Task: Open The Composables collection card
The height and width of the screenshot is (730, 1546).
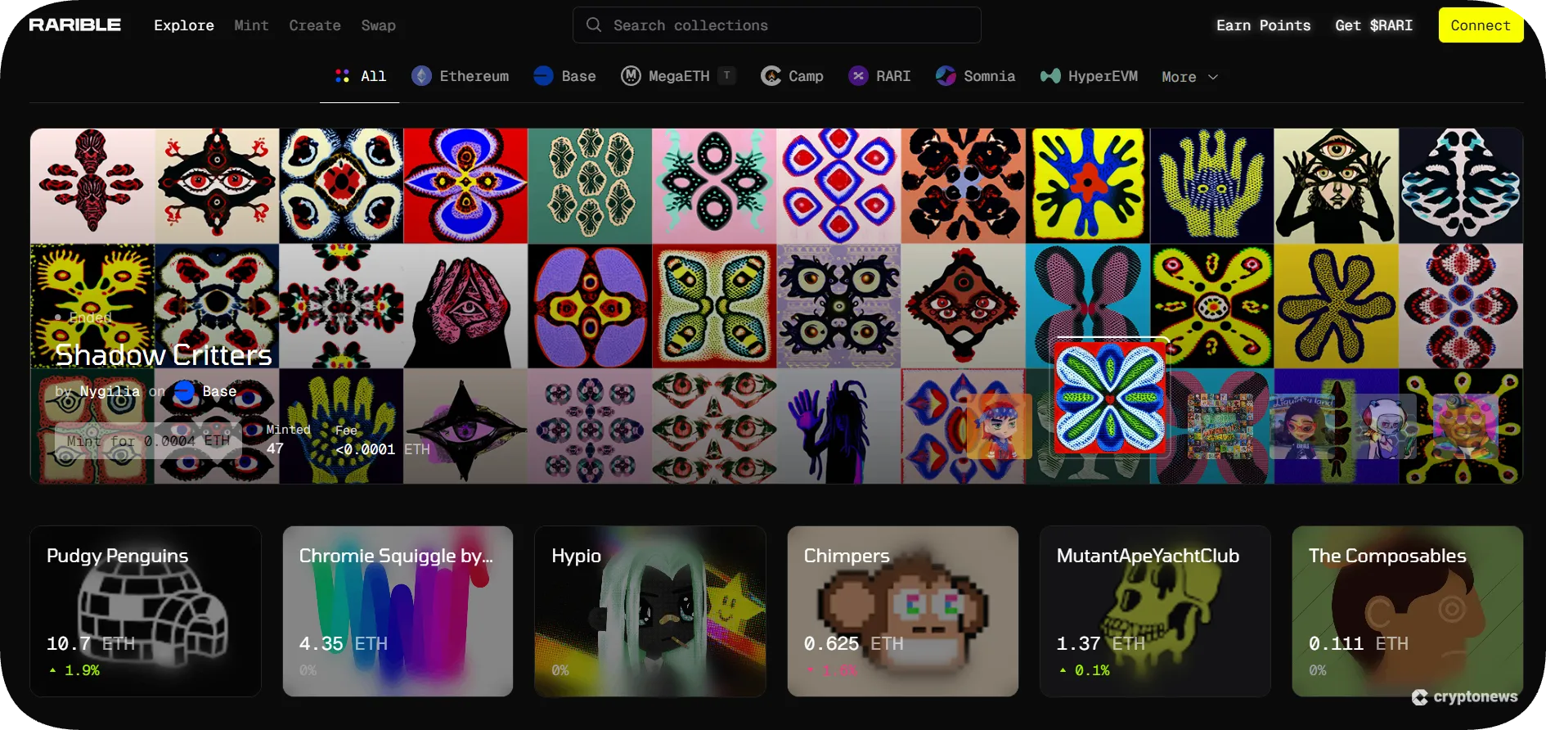Action: click(1408, 611)
